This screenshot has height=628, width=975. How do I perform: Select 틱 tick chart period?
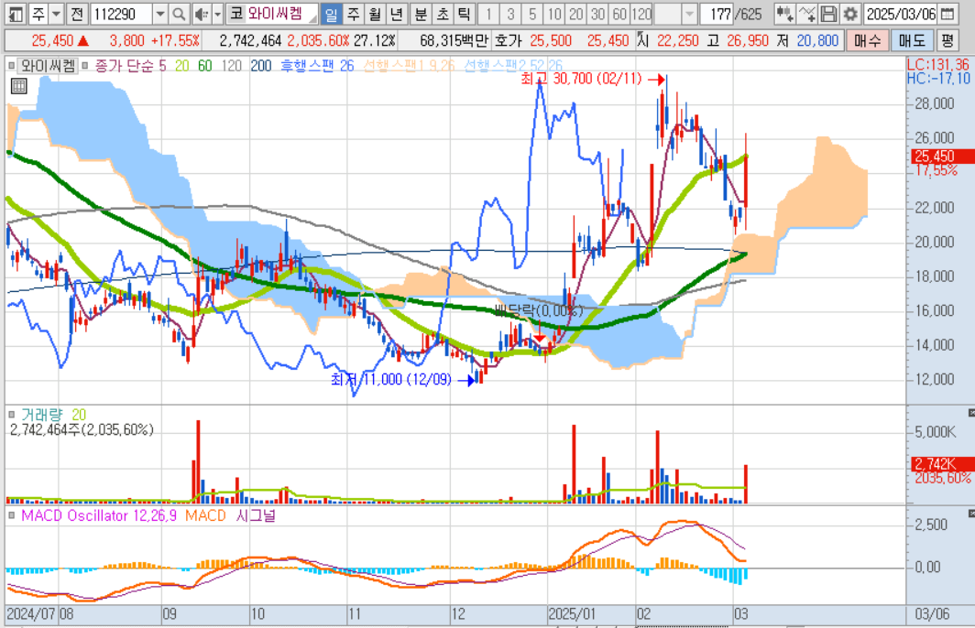pyautogui.click(x=464, y=13)
